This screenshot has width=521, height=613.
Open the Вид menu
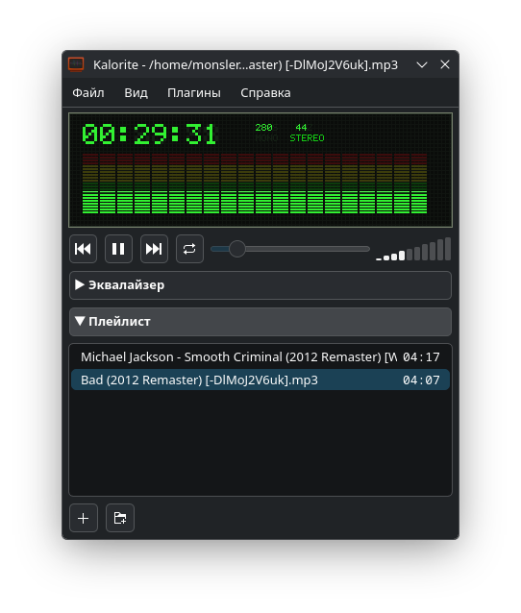click(x=136, y=93)
